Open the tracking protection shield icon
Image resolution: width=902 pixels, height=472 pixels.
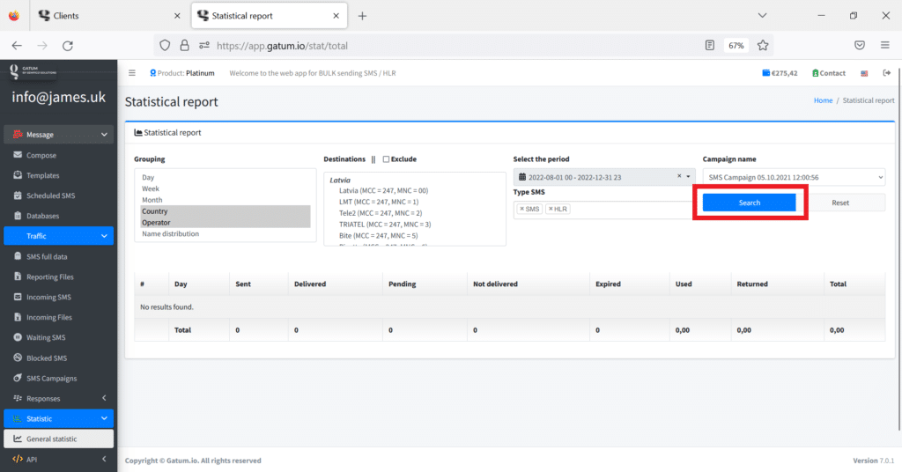click(165, 46)
